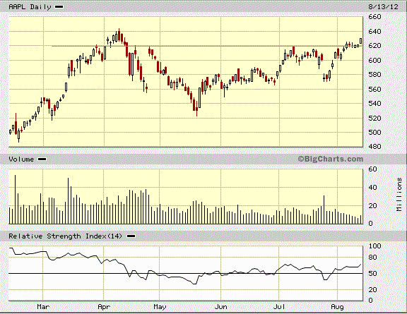Click the tallest volume bar at chart start
This screenshot has width=407, height=314.
point(15,200)
